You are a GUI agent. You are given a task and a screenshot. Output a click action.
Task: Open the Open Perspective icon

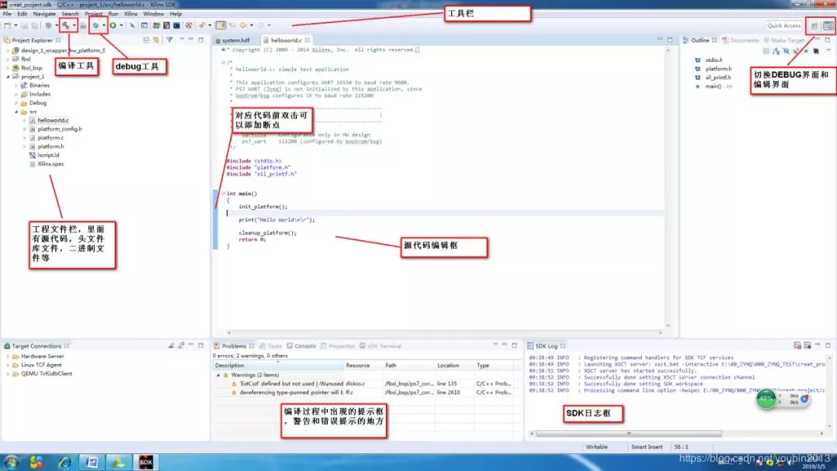coord(815,26)
